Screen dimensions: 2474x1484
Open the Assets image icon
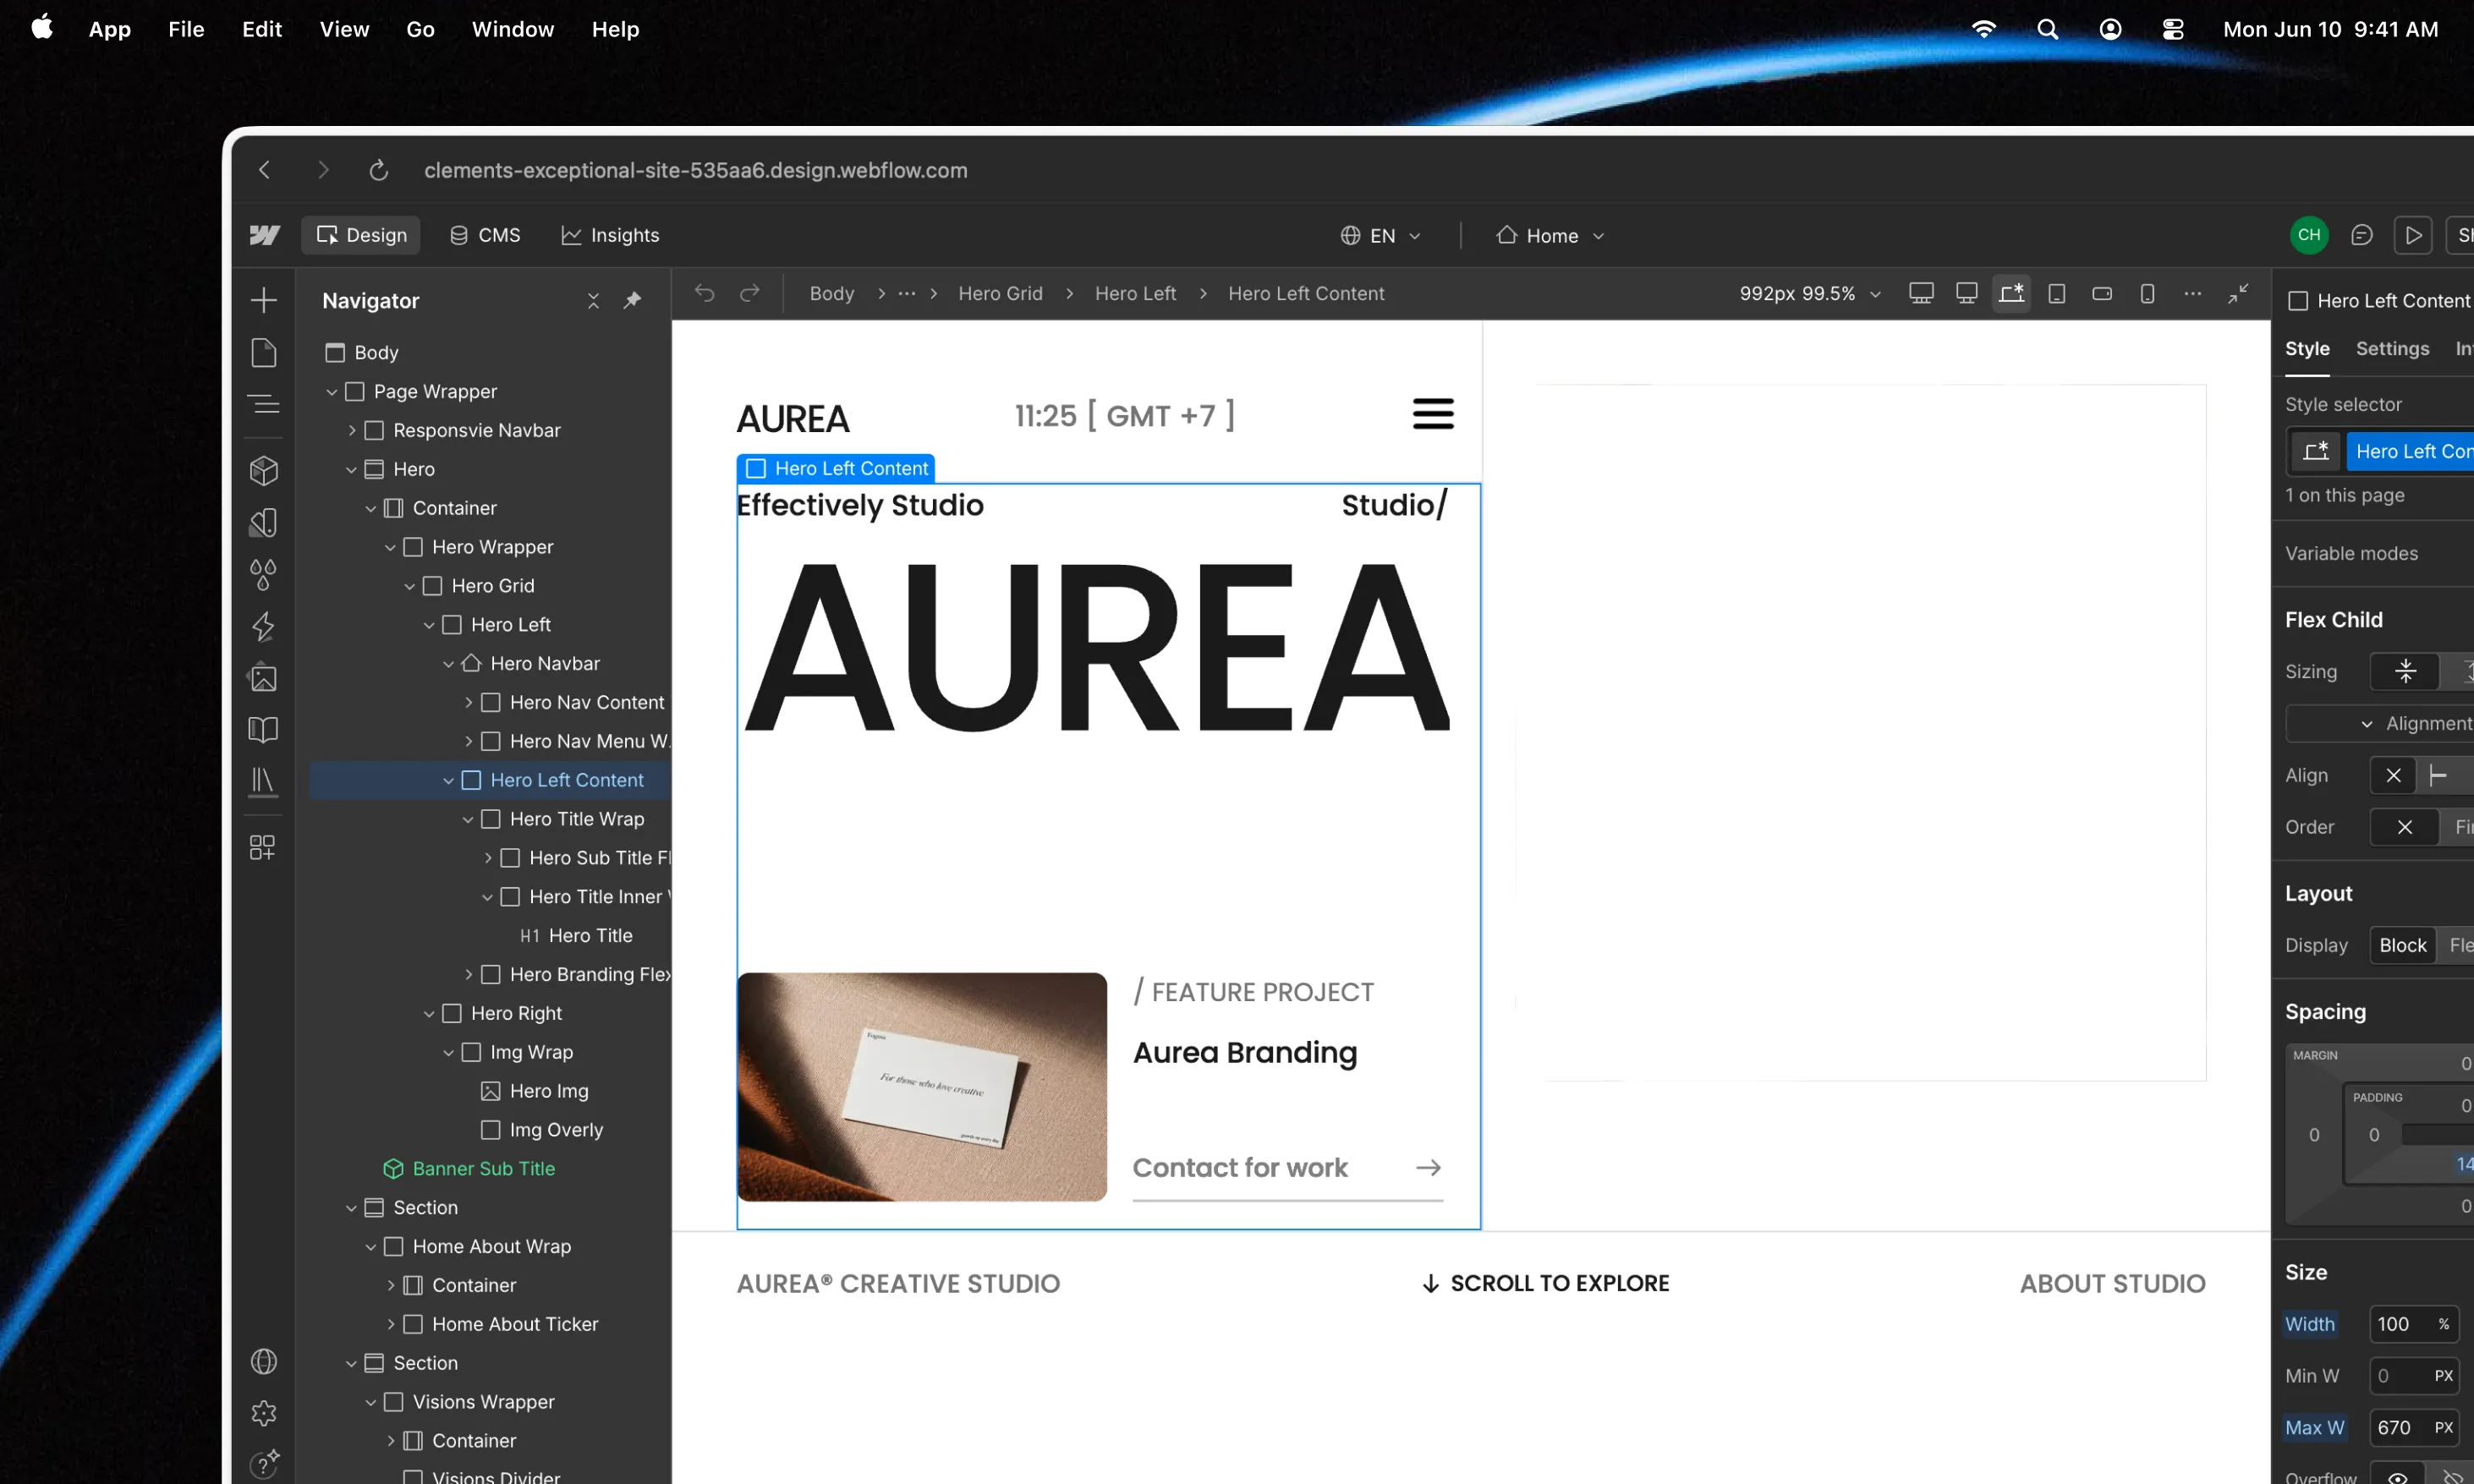[x=263, y=678]
